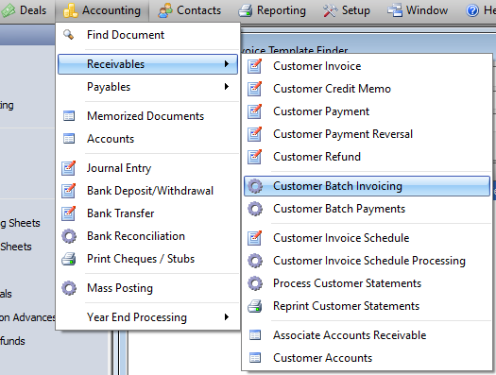Click the Window icon in menu bar
The image size is (496, 375).
coord(395,10)
